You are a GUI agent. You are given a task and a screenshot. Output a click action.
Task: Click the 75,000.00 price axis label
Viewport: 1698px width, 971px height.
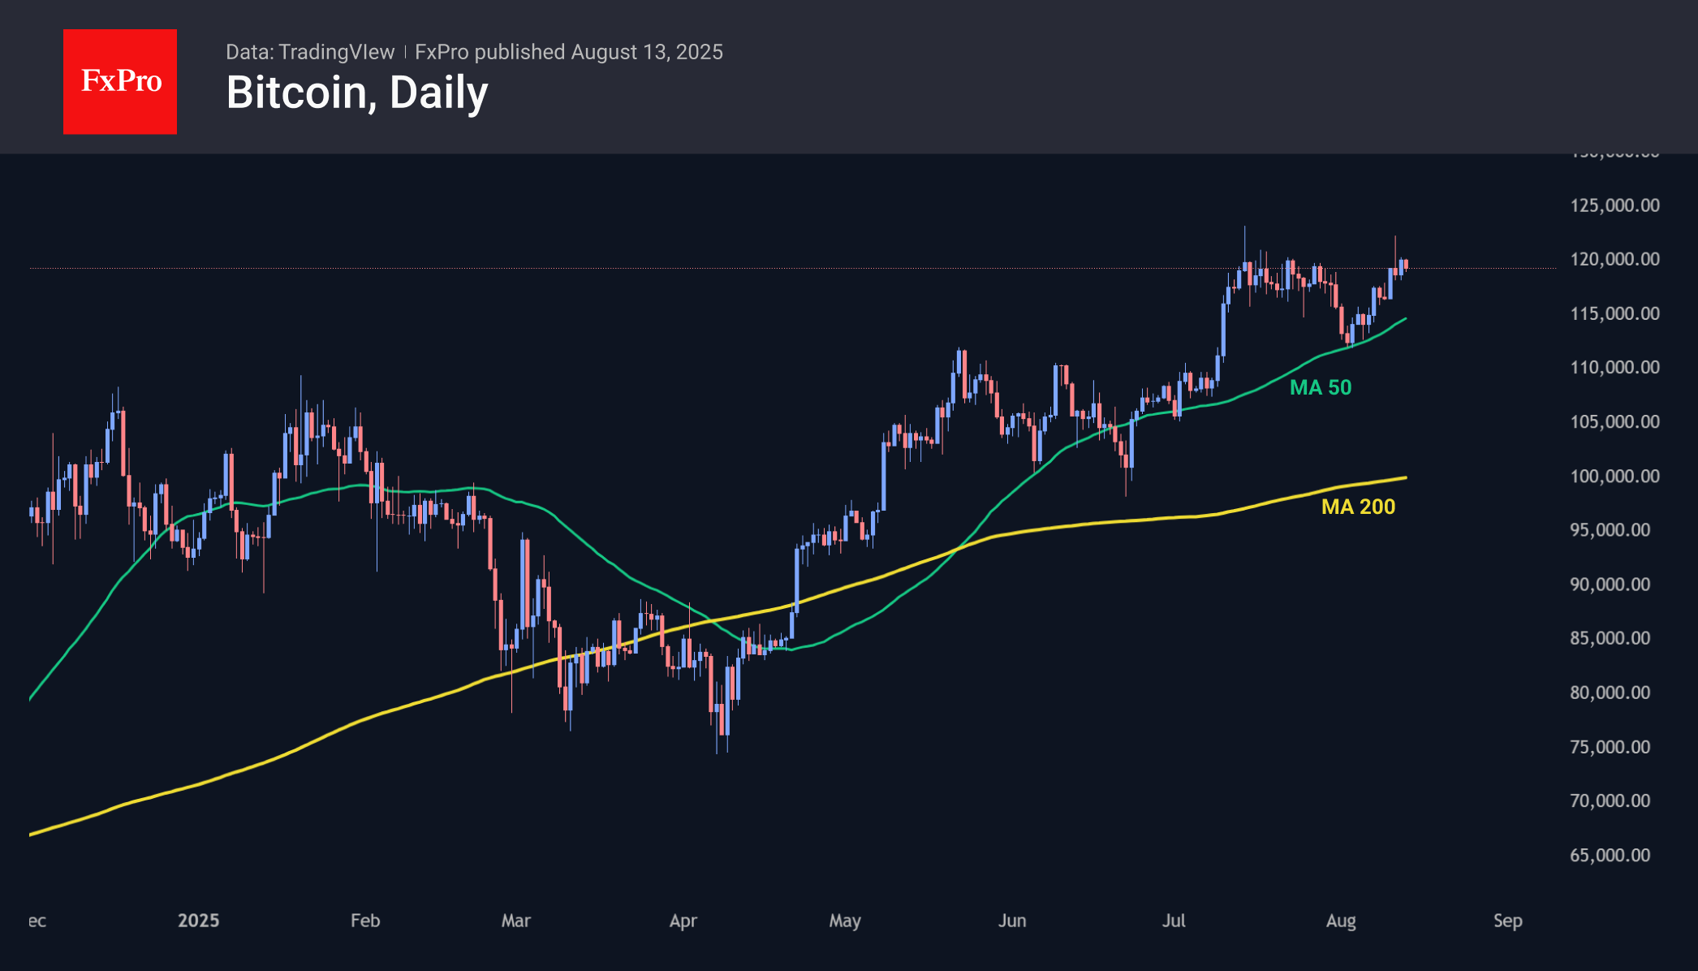point(1610,747)
